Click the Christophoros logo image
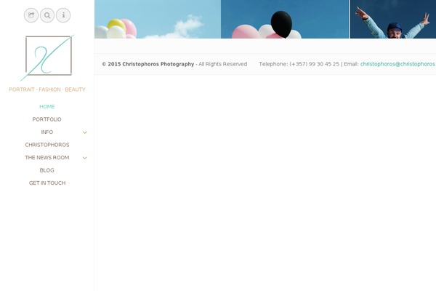Screen dimensions: 436x291 pos(47,58)
